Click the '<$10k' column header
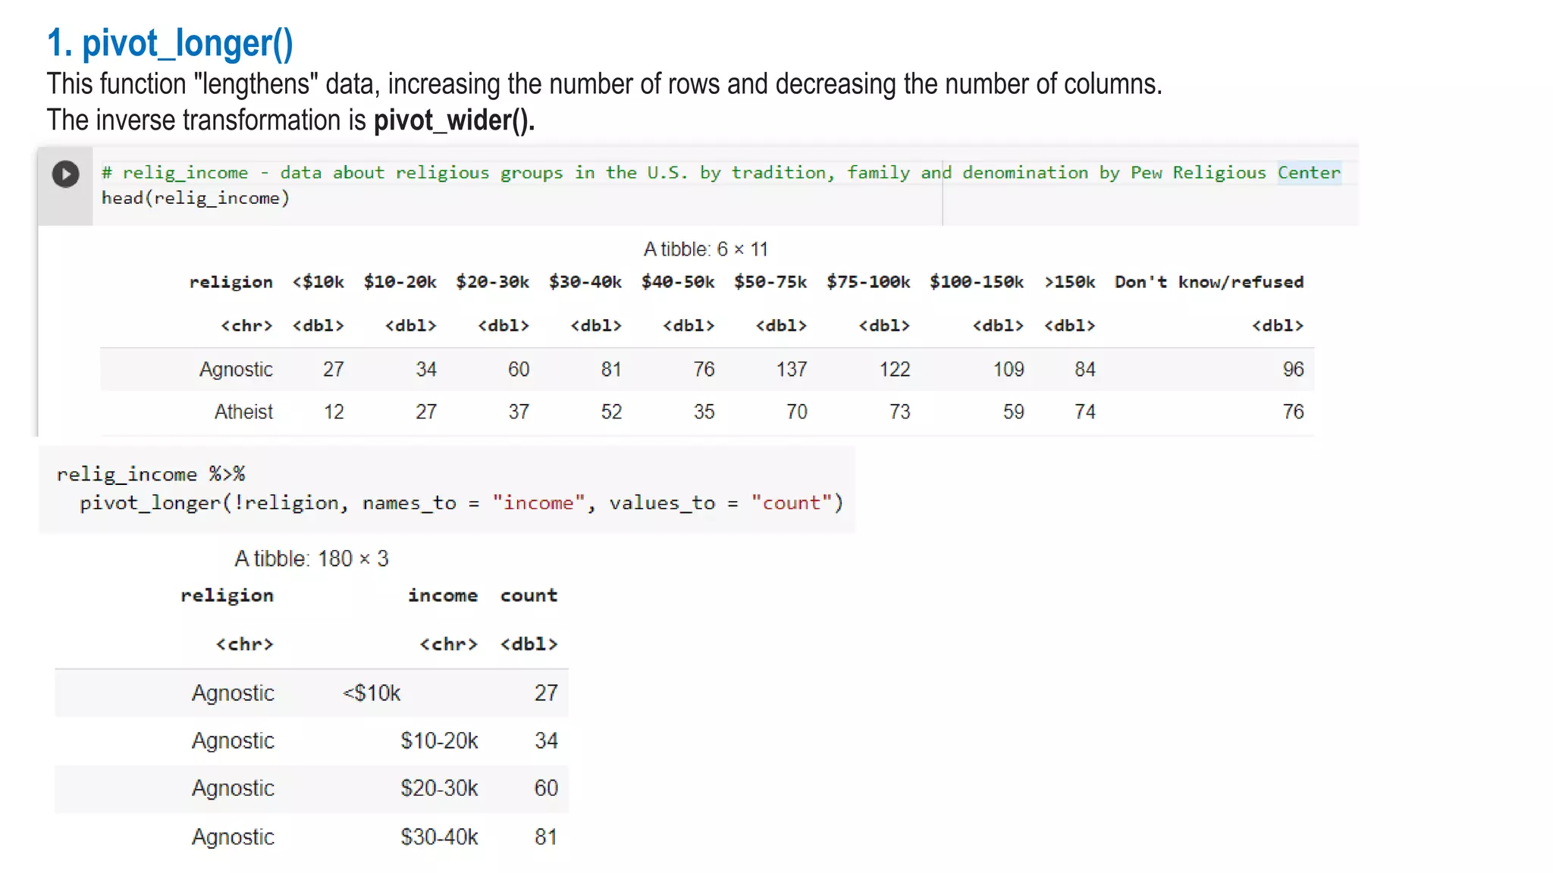This screenshot has height=873, width=1553. tap(318, 282)
